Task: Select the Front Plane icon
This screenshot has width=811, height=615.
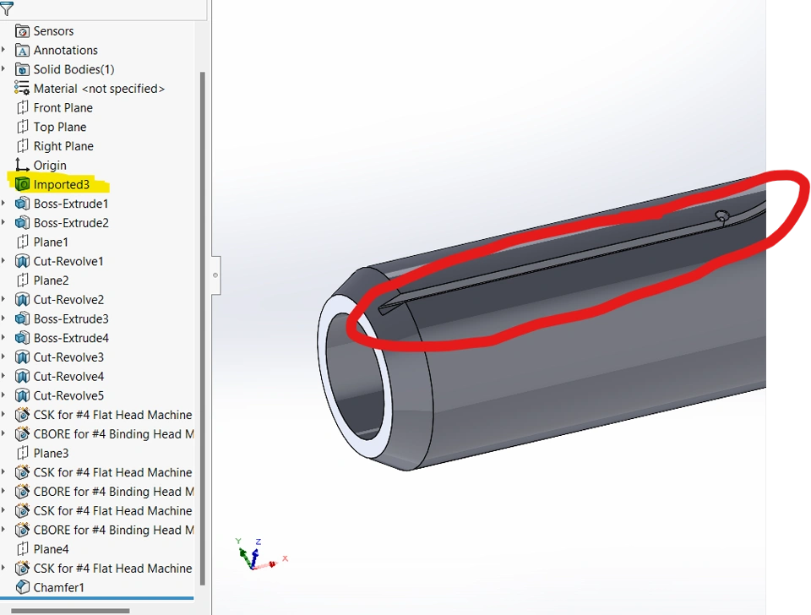Action: pos(22,108)
